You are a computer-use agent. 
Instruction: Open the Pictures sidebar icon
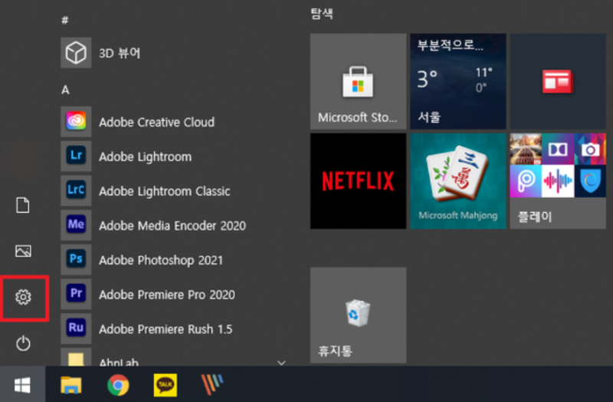coord(23,251)
